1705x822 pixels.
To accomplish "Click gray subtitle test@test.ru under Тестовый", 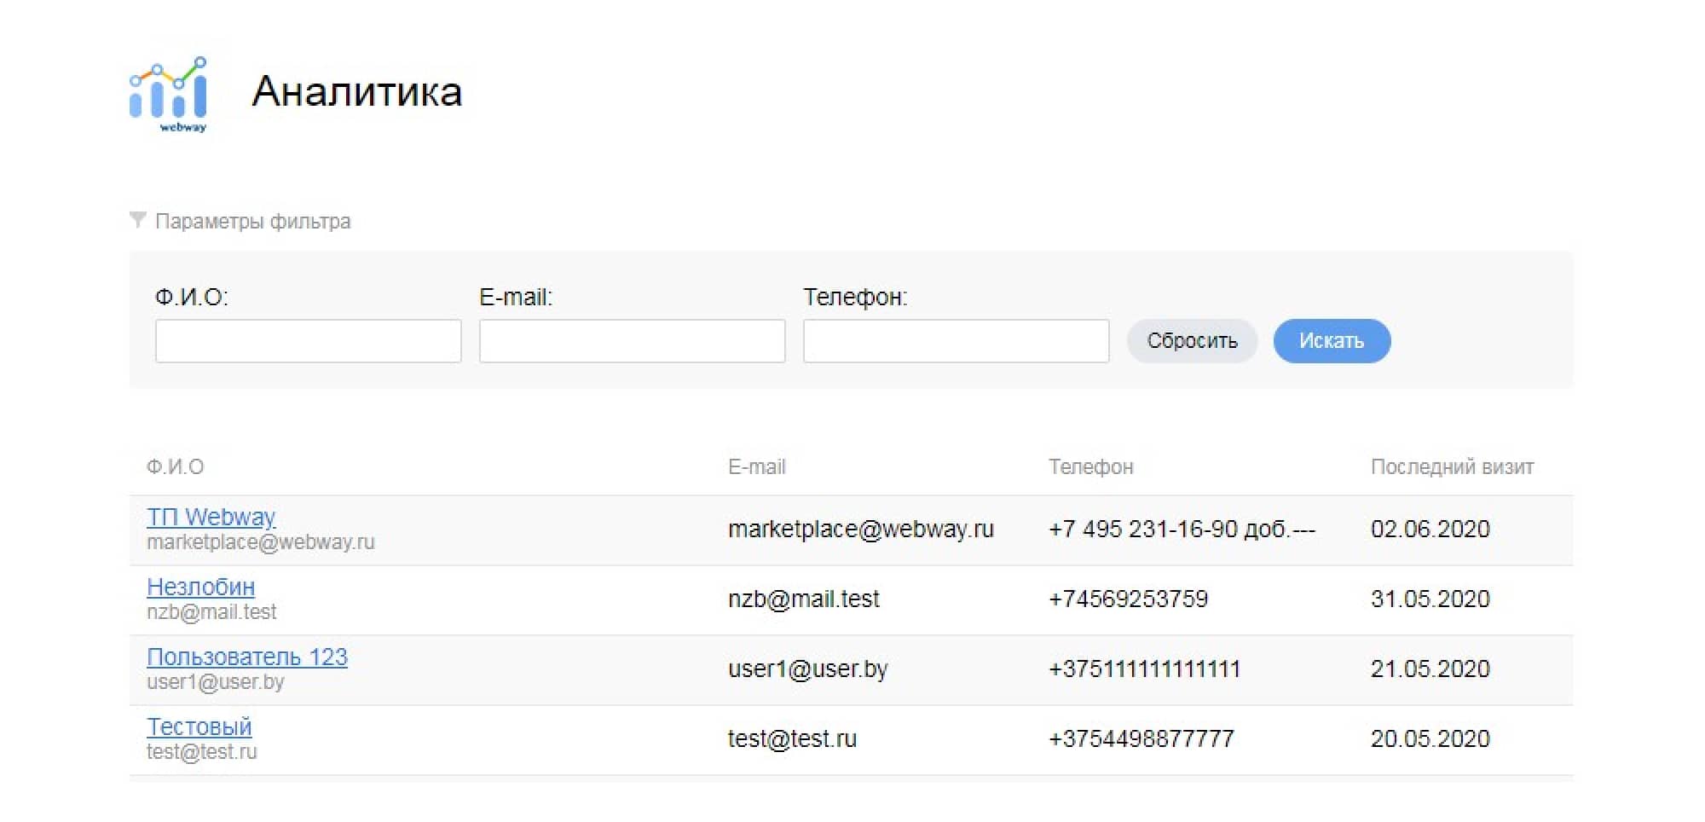I will [x=202, y=752].
